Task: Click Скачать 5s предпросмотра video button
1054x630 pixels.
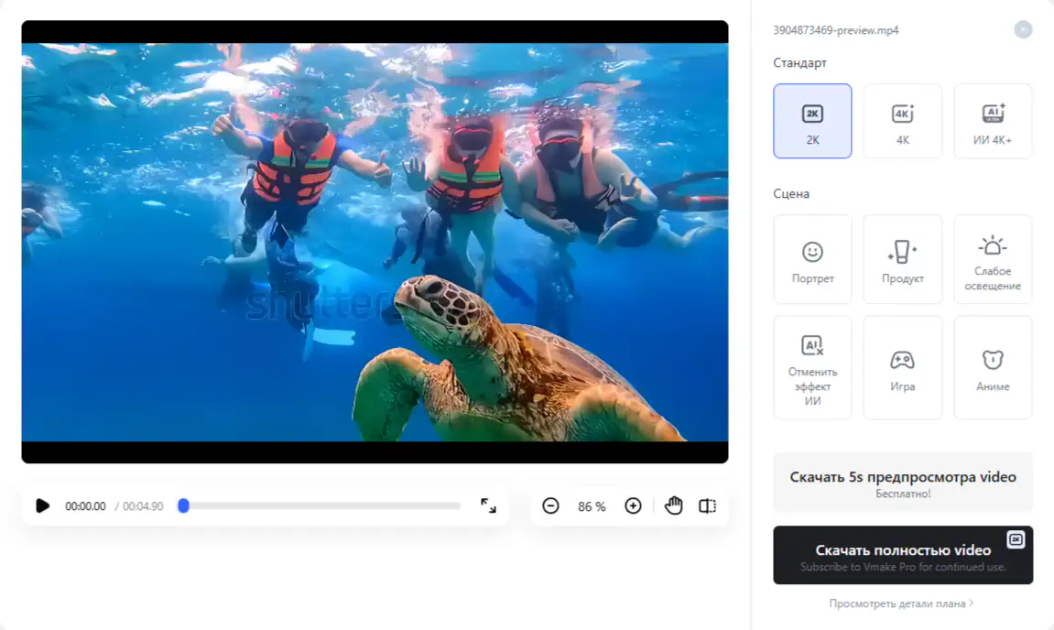Action: pos(903,483)
